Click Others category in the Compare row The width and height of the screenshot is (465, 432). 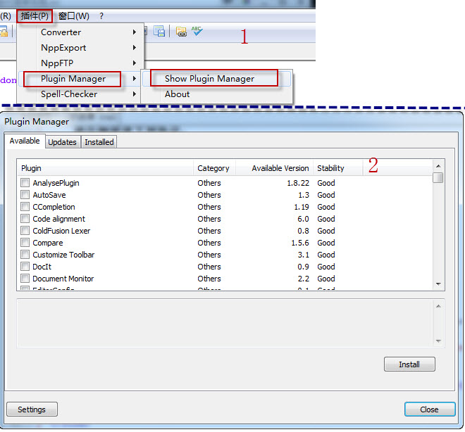tap(209, 243)
